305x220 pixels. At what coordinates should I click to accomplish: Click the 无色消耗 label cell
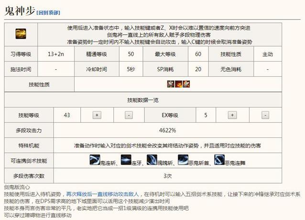pyautogui.click(x=231, y=69)
